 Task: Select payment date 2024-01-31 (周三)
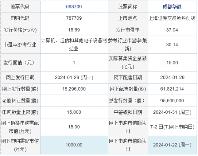(172, 112)
